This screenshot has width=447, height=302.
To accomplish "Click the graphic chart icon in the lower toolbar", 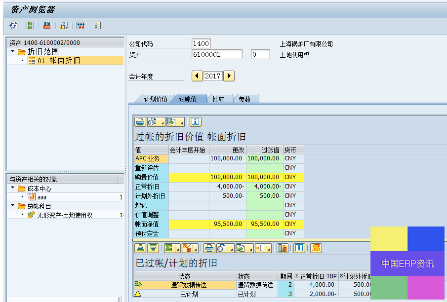I will 282,248.
